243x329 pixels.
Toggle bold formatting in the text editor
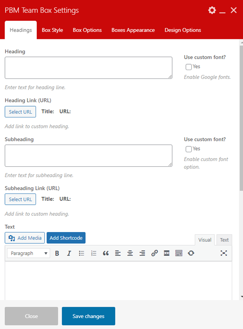click(x=57, y=253)
